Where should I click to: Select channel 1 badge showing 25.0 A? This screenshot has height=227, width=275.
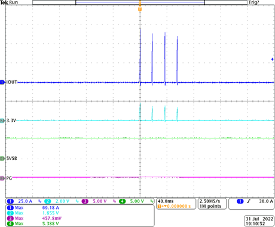(20, 201)
